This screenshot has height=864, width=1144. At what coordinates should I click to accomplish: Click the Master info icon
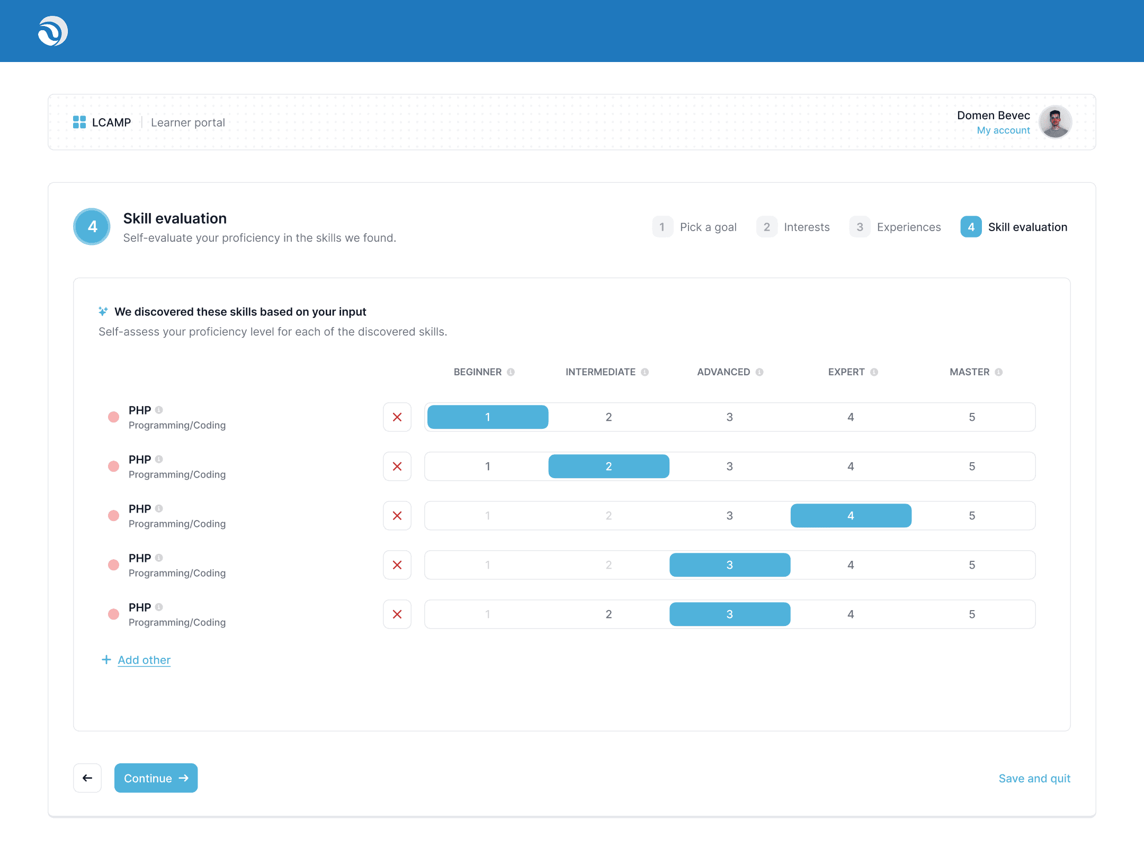(998, 372)
